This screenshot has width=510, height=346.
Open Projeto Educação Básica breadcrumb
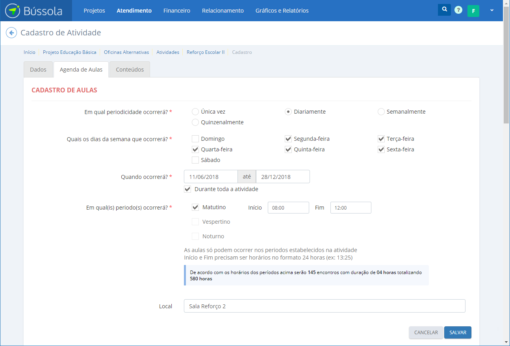pos(70,52)
